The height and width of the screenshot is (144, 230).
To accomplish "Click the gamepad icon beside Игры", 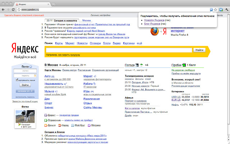I will pyautogui.click(x=92, y=91).
